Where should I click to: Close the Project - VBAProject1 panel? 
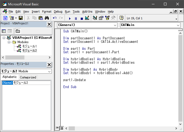click(x=49, y=24)
